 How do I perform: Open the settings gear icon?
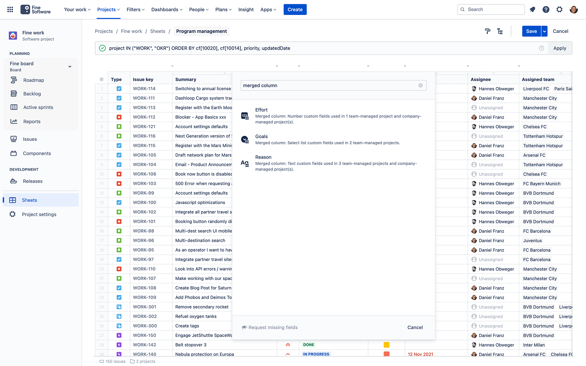tap(559, 9)
